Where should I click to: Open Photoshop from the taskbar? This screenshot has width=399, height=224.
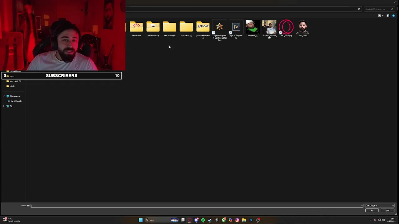(x=251, y=220)
